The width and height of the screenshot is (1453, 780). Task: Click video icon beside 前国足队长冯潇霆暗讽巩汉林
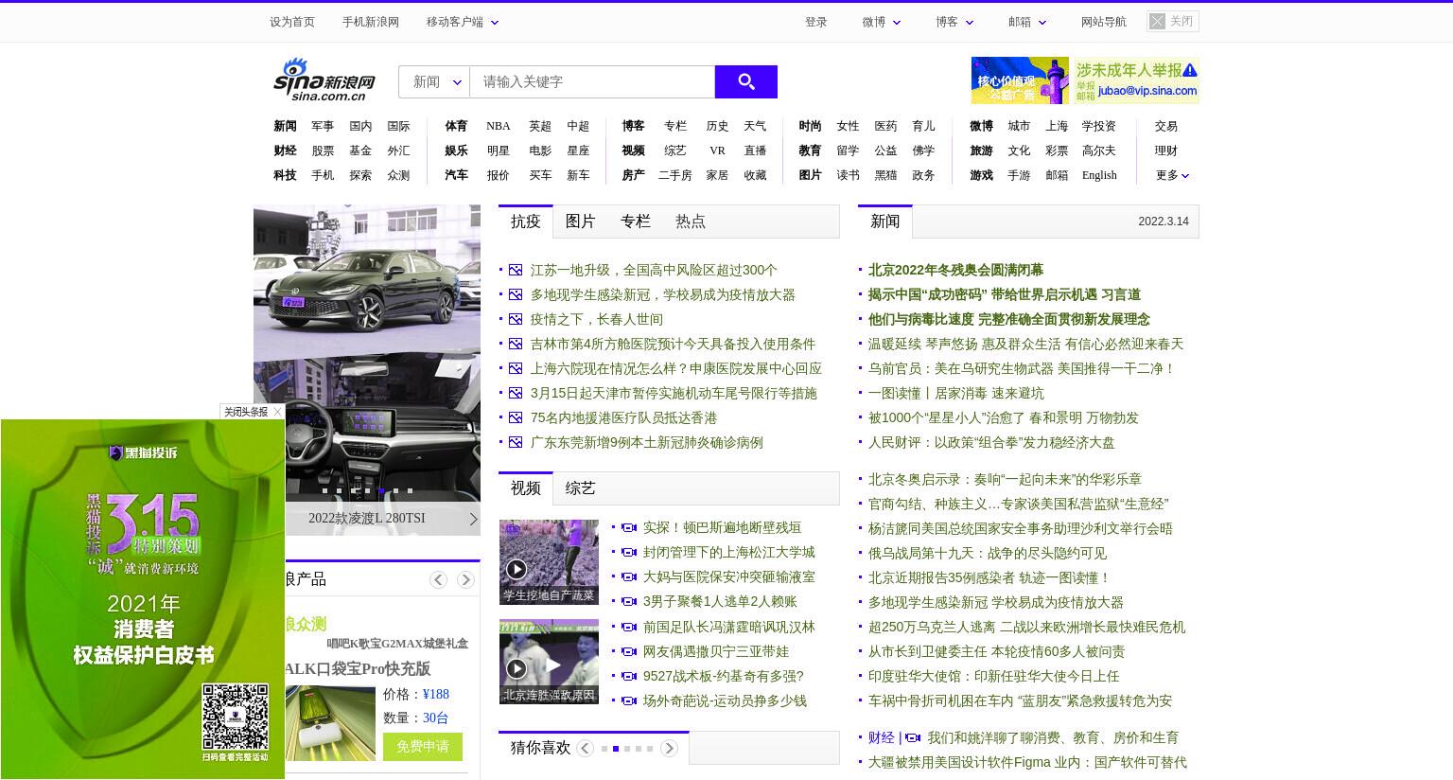click(x=628, y=627)
